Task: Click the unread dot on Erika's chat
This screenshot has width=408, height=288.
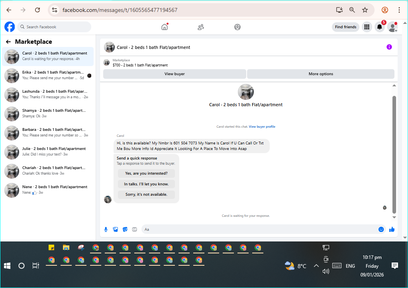Action: tap(89, 76)
